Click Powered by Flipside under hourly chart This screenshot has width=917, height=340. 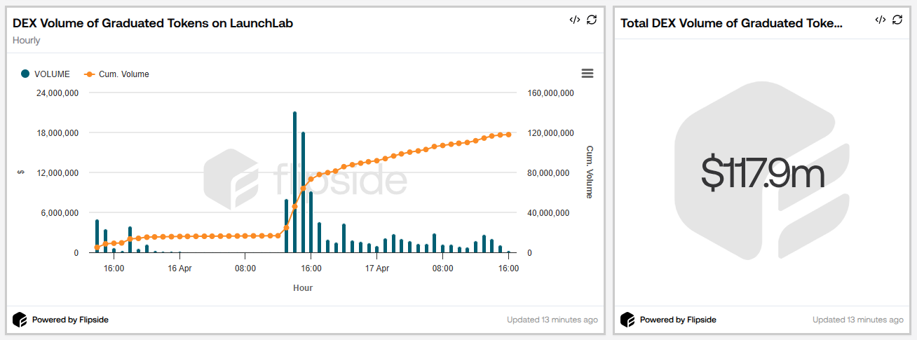pyautogui.click(x=70, y=320)
